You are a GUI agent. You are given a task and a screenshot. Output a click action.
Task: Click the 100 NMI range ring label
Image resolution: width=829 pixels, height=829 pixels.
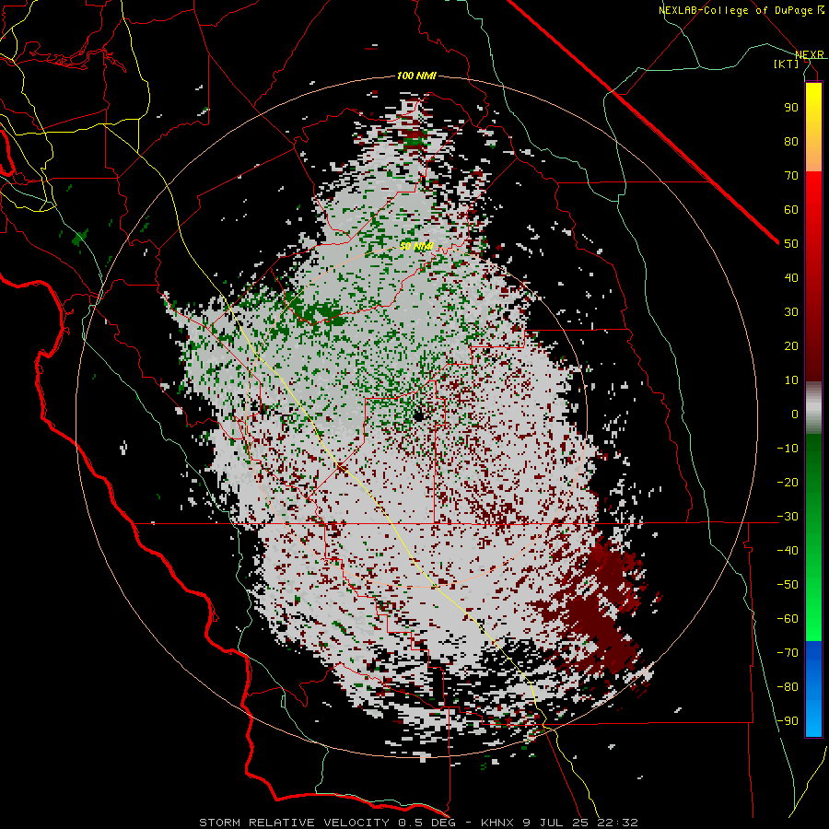416,76
